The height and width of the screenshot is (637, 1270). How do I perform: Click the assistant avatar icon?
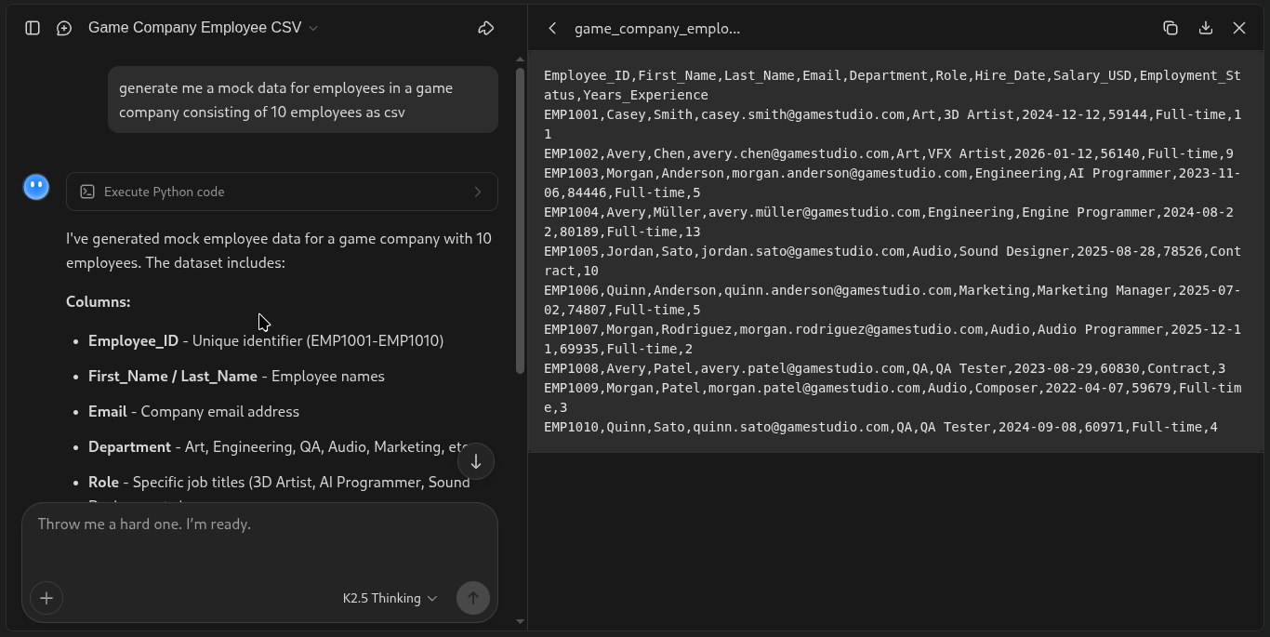point(35,186)
